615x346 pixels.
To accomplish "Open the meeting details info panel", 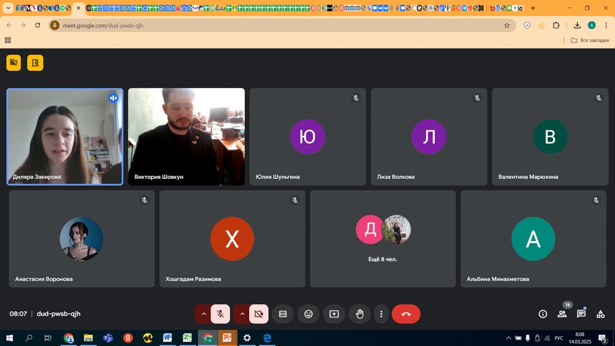I will click(x=543, y=314).
